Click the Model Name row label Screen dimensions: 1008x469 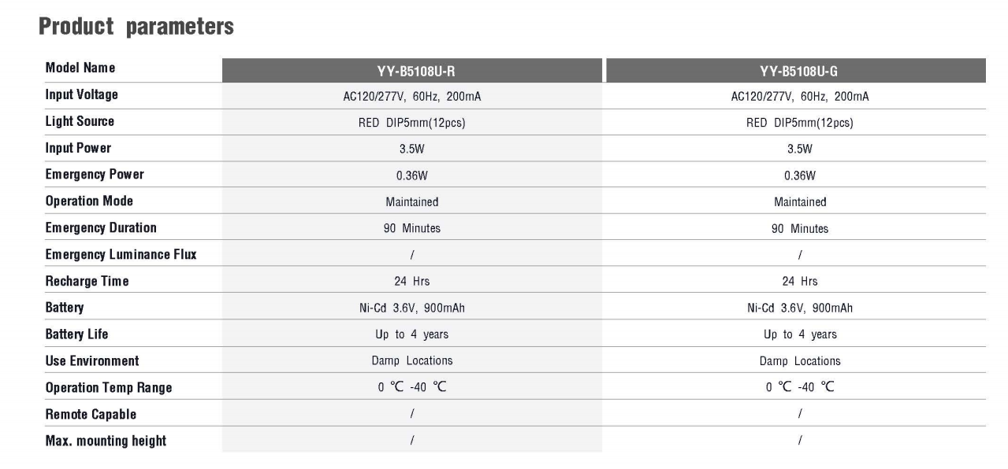pos(80,68)
